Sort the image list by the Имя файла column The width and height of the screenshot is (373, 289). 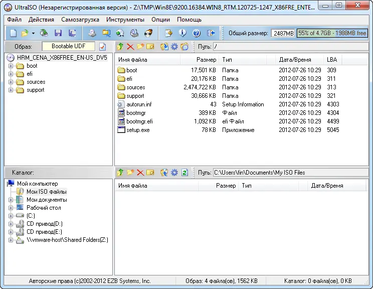147,60
